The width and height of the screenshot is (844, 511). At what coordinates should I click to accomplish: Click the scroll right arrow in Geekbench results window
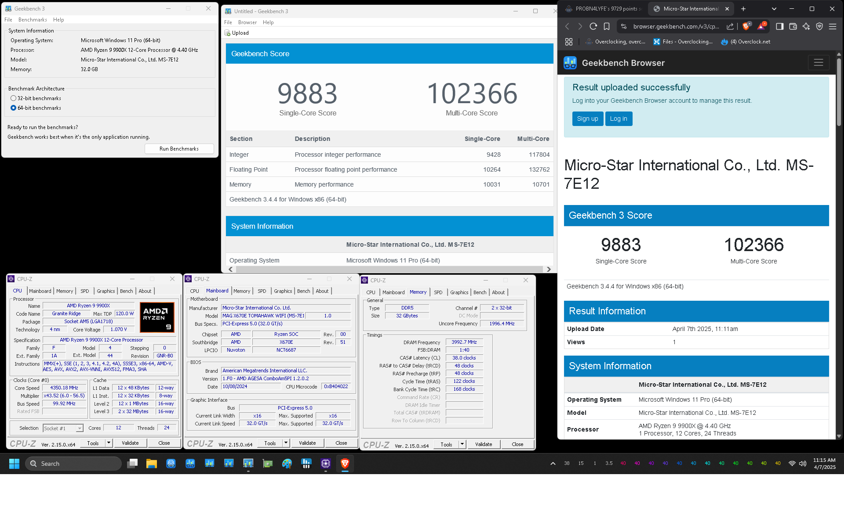(548, 269)
